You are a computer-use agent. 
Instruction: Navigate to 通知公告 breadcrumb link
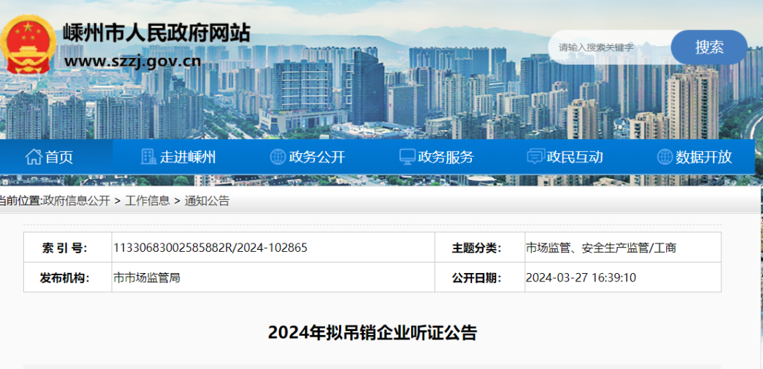pos(207,201)
